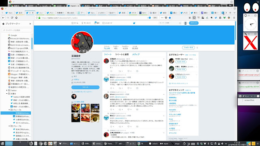The width and height of the screenshot is (260, 146).
Task: Collapse the グループA bookmark folder
Action: (x=9, y=110)
